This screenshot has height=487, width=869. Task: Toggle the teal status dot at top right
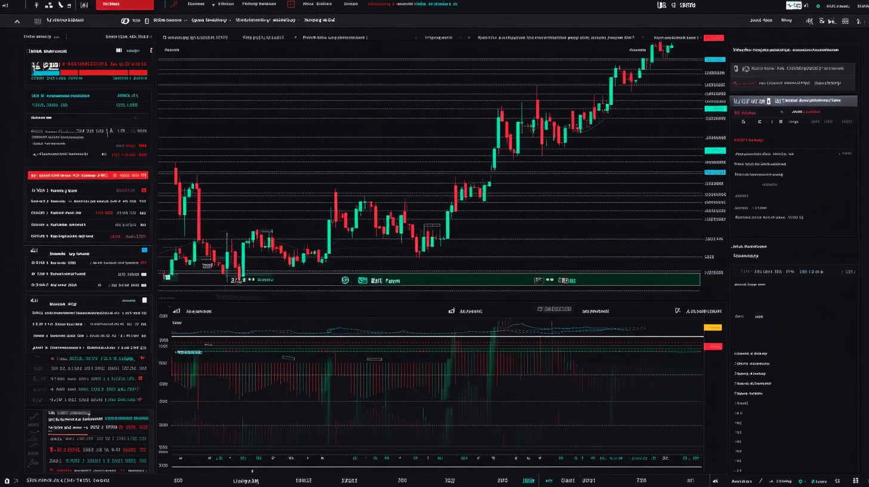click(x=817, y=6)
